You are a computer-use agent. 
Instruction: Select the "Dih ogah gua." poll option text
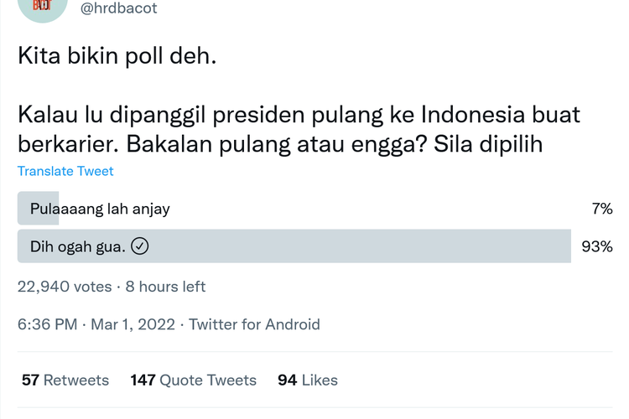pyautogui.click(x=78, y=246)
